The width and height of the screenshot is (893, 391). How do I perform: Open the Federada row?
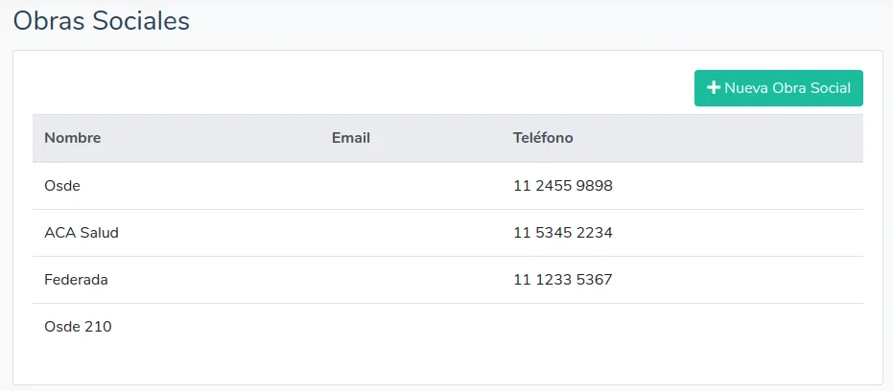[76, 280]
